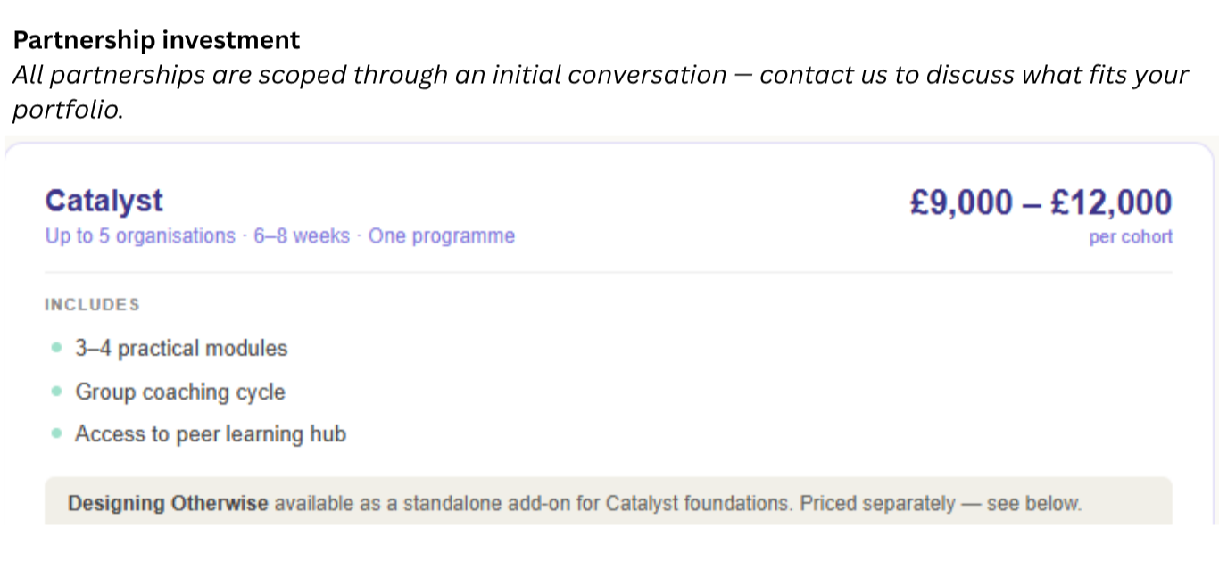Click the £9,000 lower price figure
Image resolution: width=1219 pixels, height=561 pixels.
(x=961, y=203)
